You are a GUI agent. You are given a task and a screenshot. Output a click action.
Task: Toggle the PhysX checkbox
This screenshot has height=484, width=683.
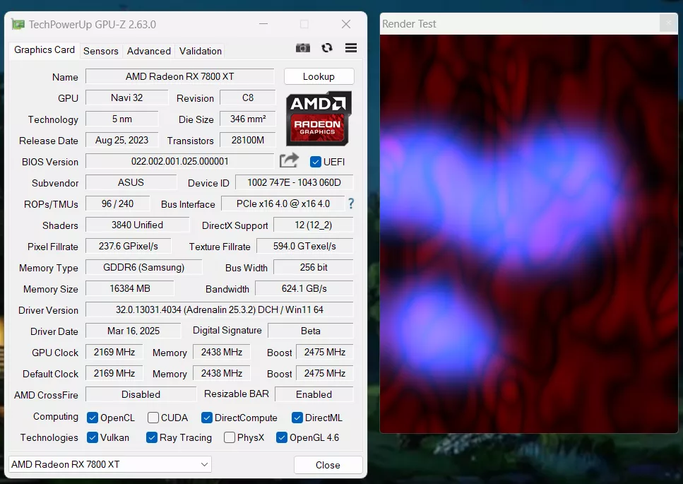229,437
